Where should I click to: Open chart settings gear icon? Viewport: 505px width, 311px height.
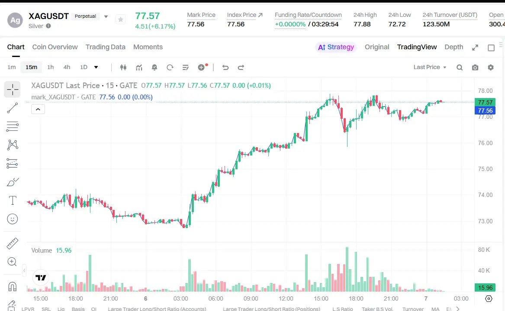[x=491, y=67]
